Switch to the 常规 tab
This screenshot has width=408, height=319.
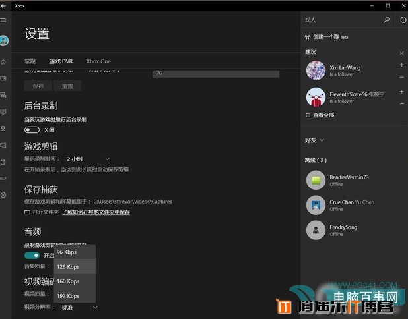tap(30, 61)
